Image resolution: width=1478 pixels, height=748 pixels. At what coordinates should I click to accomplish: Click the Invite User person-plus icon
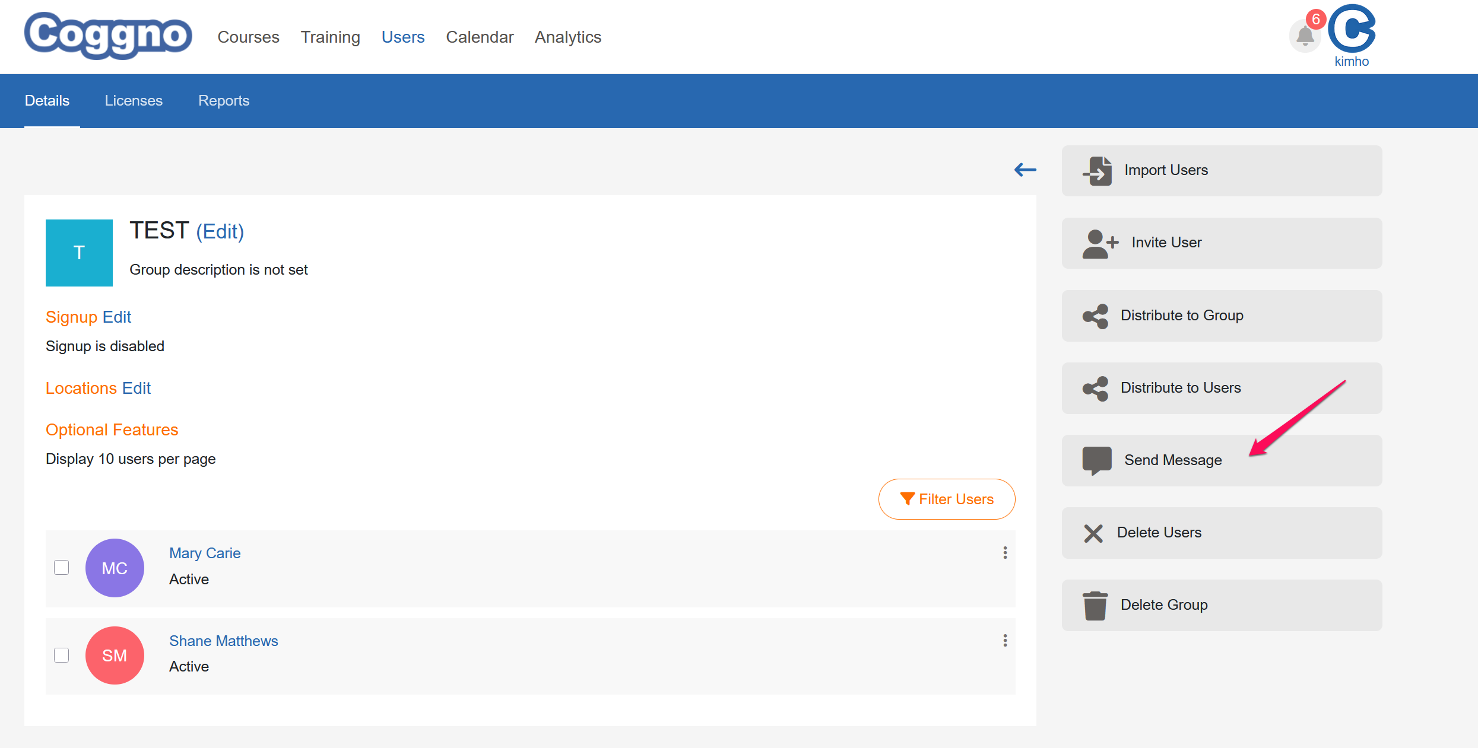[1100, 243]
